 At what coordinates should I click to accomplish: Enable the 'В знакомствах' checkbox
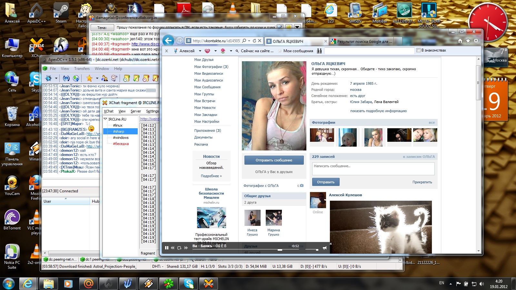coord(418,50)
